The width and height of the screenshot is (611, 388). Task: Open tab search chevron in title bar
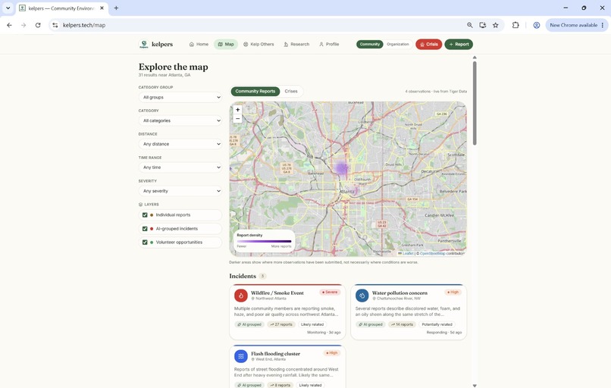click(x=8, y=8)
